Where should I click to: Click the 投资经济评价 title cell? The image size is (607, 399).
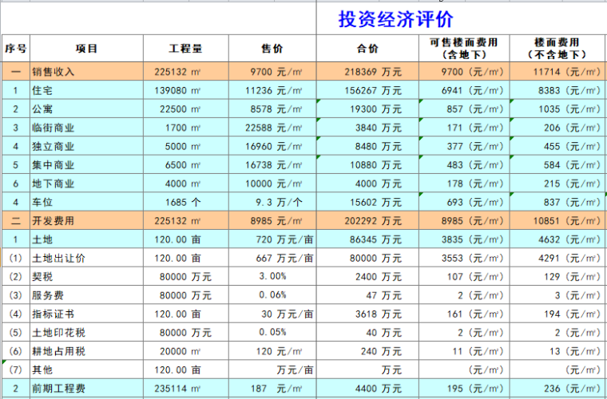[395, 18]
